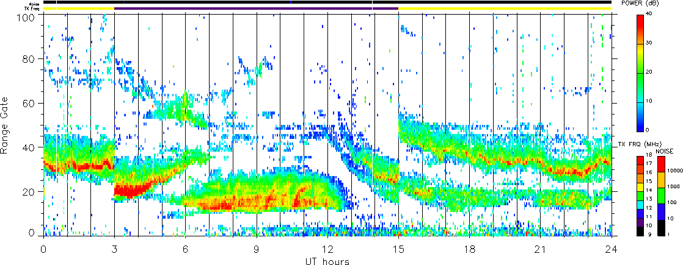Click the "9" label on the UT hours axis
The height and width of the screenshot is (265, 683).
click(x=257, y=249)
